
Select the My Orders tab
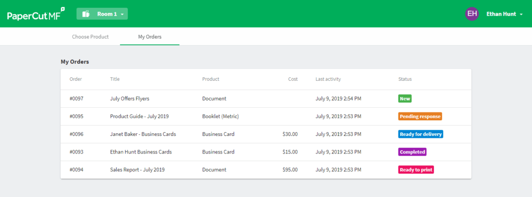pyautogui.click(x=150, y=37)
